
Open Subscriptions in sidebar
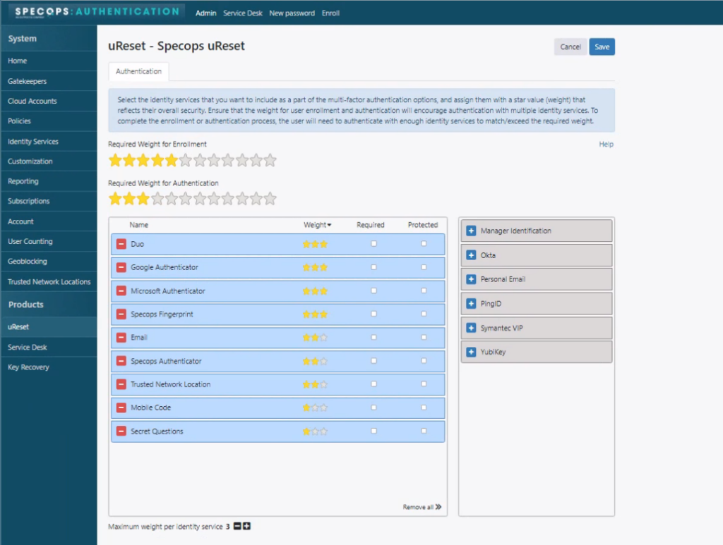[x=49, y=201]
